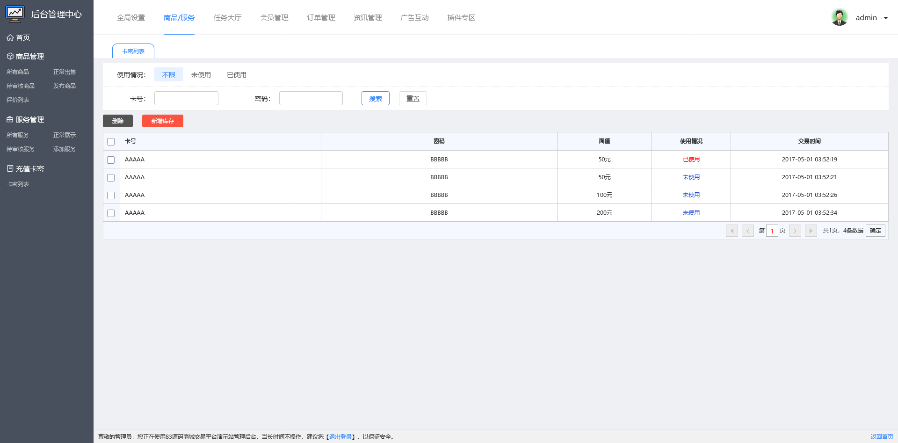Open 全局设置 top menu

(131, 18)
